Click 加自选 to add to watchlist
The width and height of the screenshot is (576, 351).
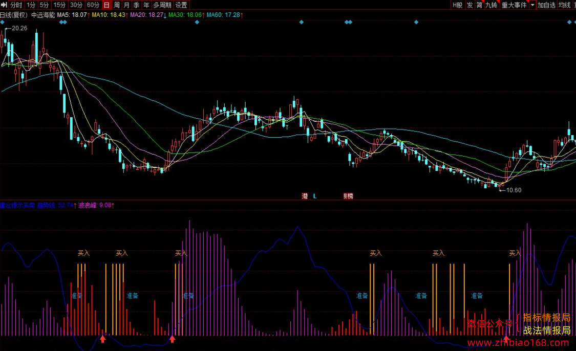[546, 5]
